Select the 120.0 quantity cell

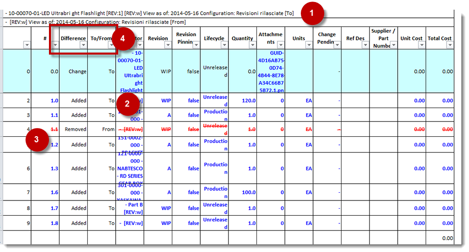coord(243,100)
